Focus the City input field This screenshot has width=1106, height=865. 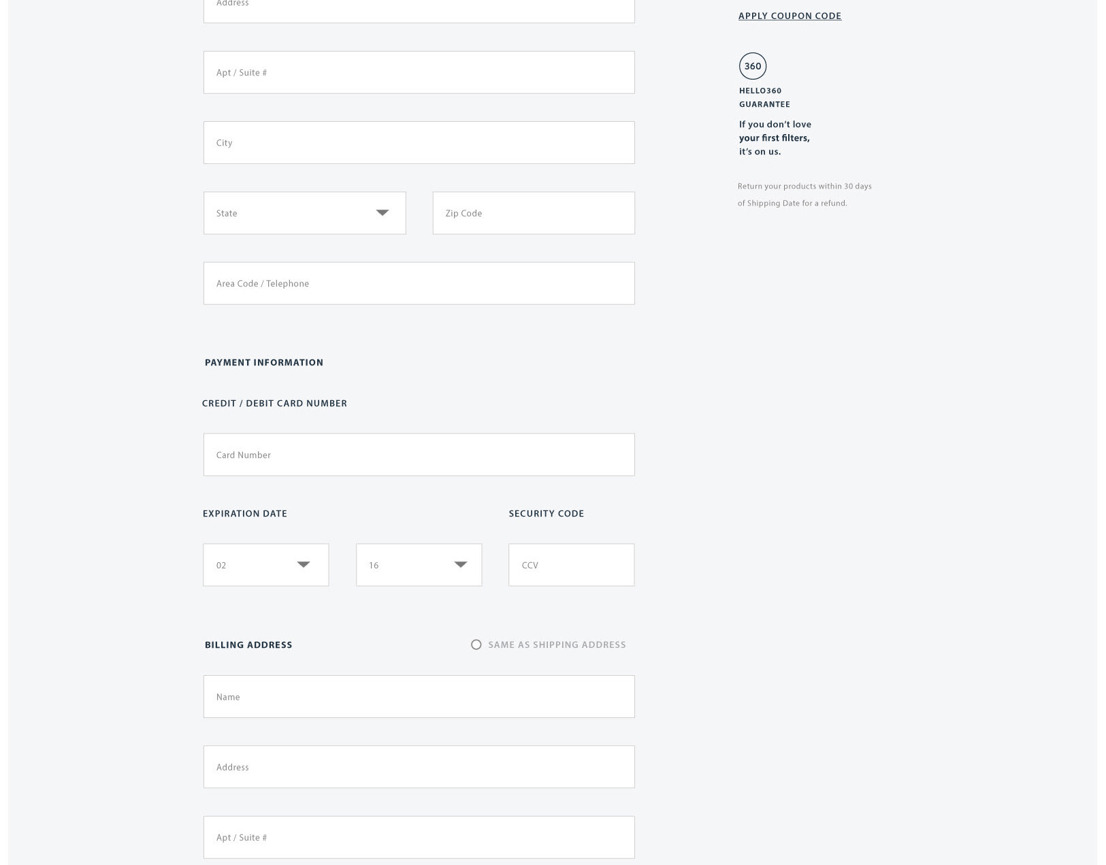419,143
